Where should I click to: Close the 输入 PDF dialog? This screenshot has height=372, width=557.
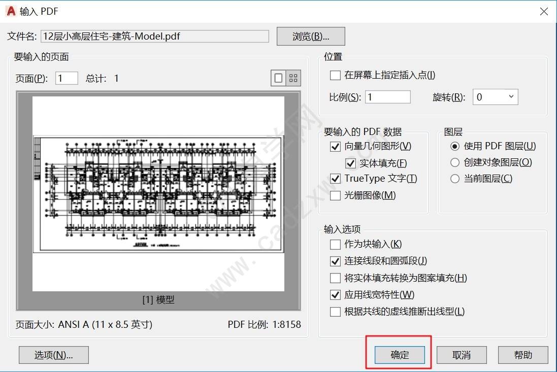[x=543, y=11]
